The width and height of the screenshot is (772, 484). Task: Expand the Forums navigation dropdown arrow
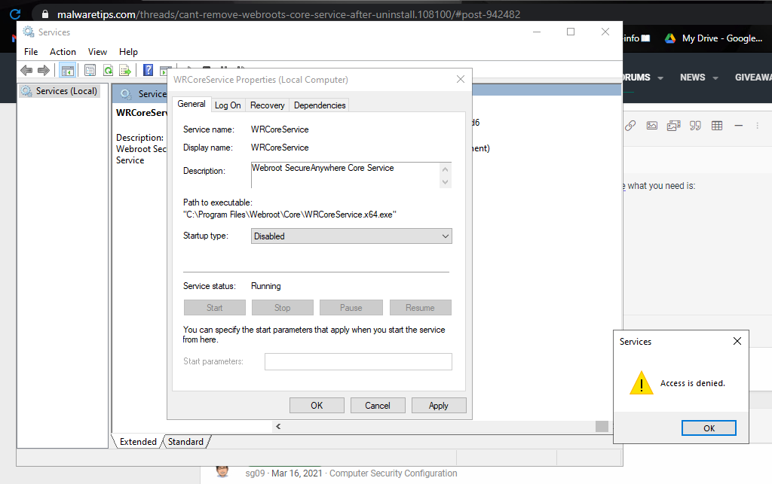[660, 78]
